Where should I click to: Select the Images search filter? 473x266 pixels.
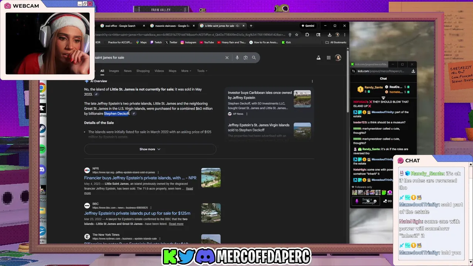pyautogui.click(x=114, y=71)
